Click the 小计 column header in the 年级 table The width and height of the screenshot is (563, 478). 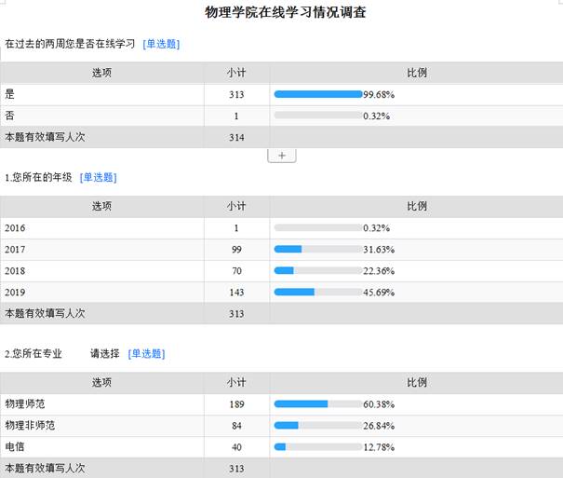click(236, 206)
